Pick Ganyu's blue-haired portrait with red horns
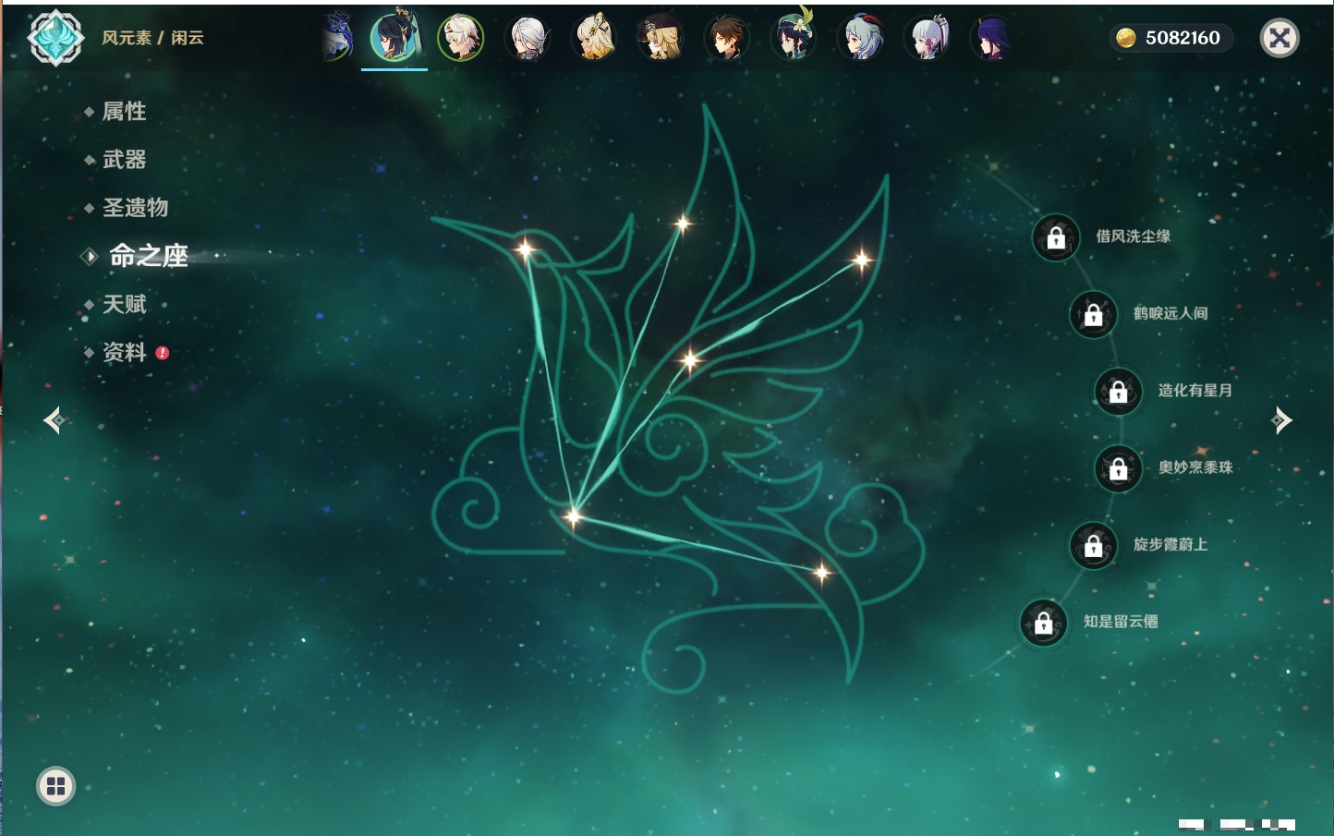 pyautogui.click(x=861, y=38)
